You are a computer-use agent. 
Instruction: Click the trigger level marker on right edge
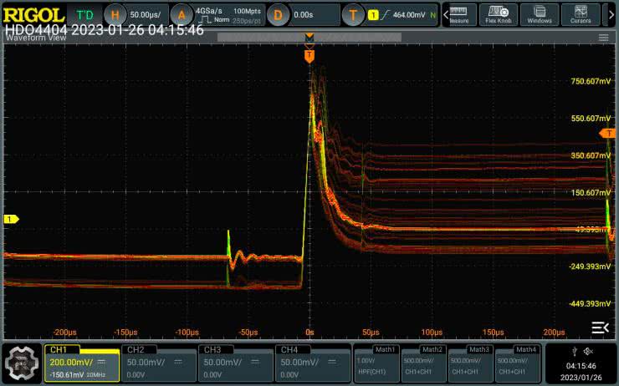click(607, 133)
